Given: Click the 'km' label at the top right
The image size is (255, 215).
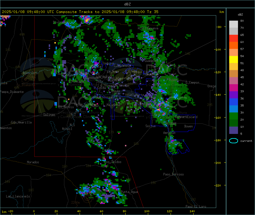Looking at the screenshot, I should point(222,12).
